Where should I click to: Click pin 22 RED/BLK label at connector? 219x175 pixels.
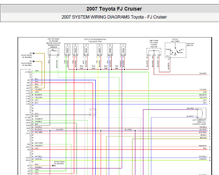[x=39, y=127]
